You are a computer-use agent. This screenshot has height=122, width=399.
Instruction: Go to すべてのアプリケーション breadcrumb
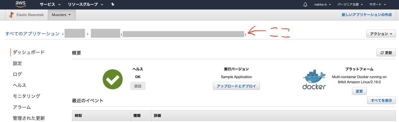click(x=32, y=34)
